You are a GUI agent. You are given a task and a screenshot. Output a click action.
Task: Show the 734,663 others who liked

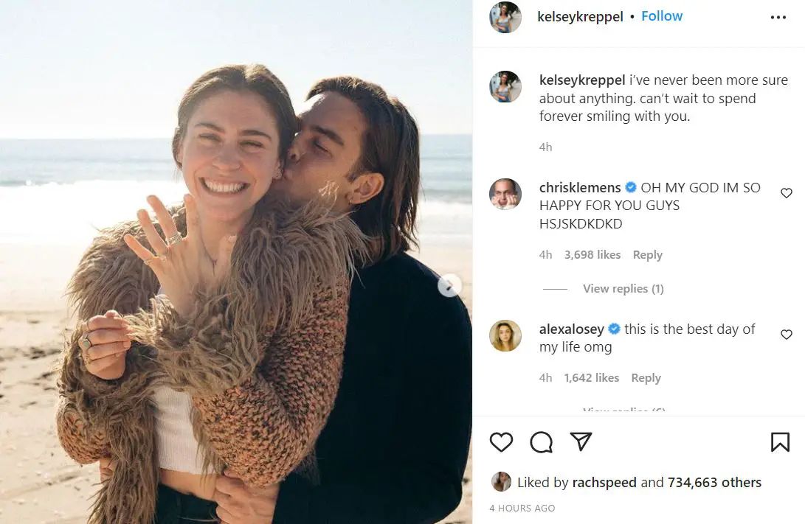pos(714,483)
